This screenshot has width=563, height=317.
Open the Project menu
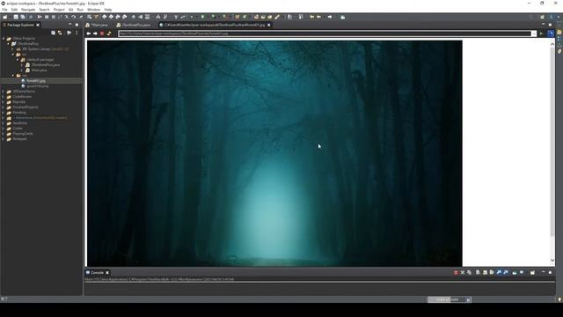(x=59, y=10)
